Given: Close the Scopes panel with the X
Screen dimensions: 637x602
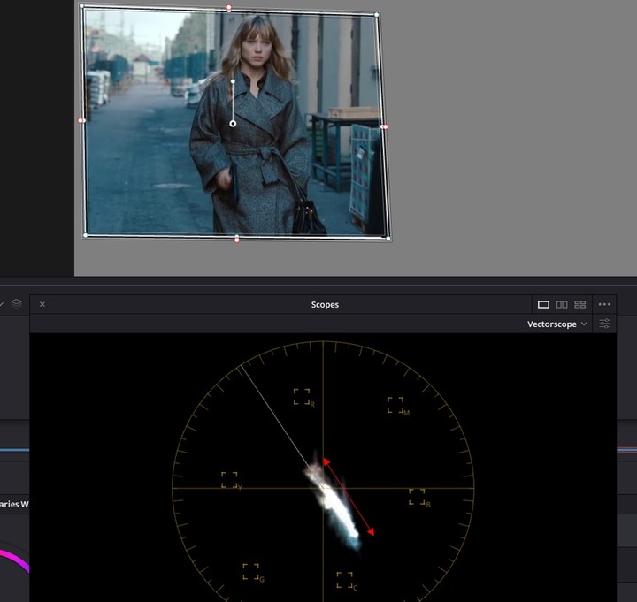Looking at the screenshot, I should pos(42,304).
